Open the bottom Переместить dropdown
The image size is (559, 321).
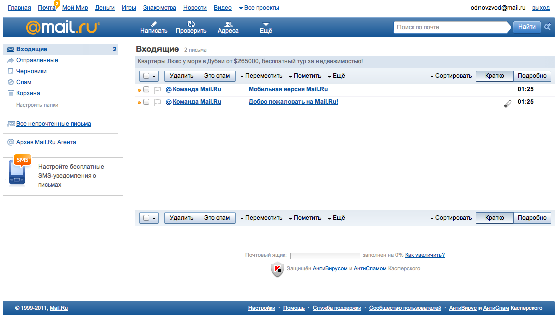(261, 218)
